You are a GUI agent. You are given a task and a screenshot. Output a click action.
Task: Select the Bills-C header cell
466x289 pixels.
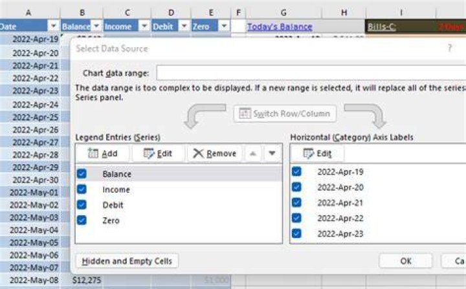(401, 26)
